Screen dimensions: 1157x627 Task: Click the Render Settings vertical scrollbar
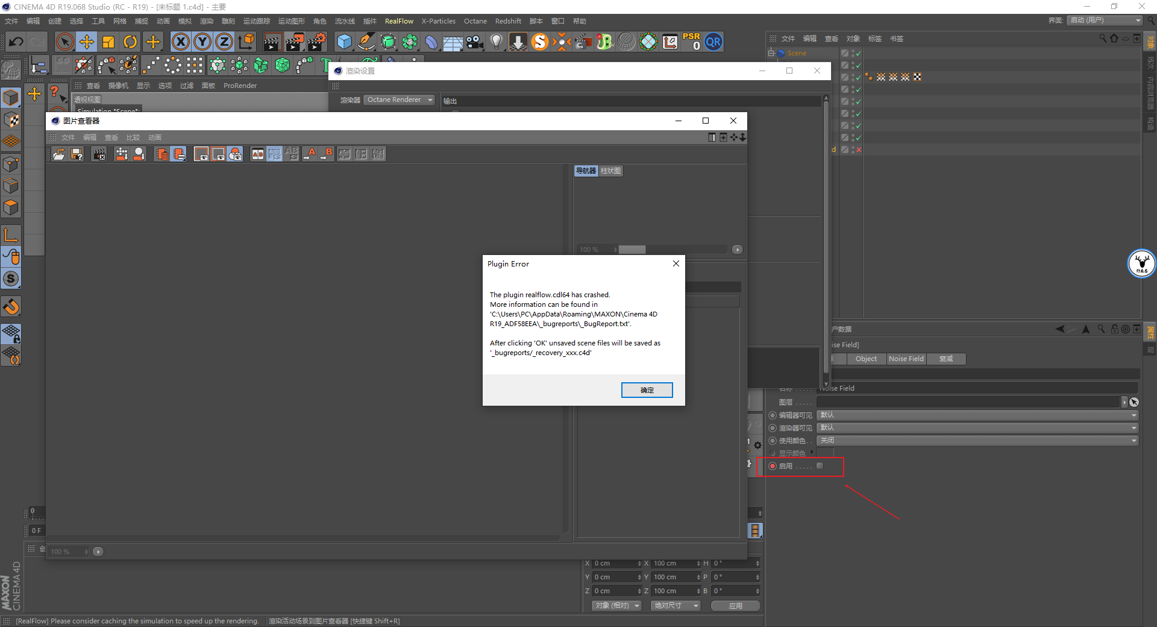[826, 241]
